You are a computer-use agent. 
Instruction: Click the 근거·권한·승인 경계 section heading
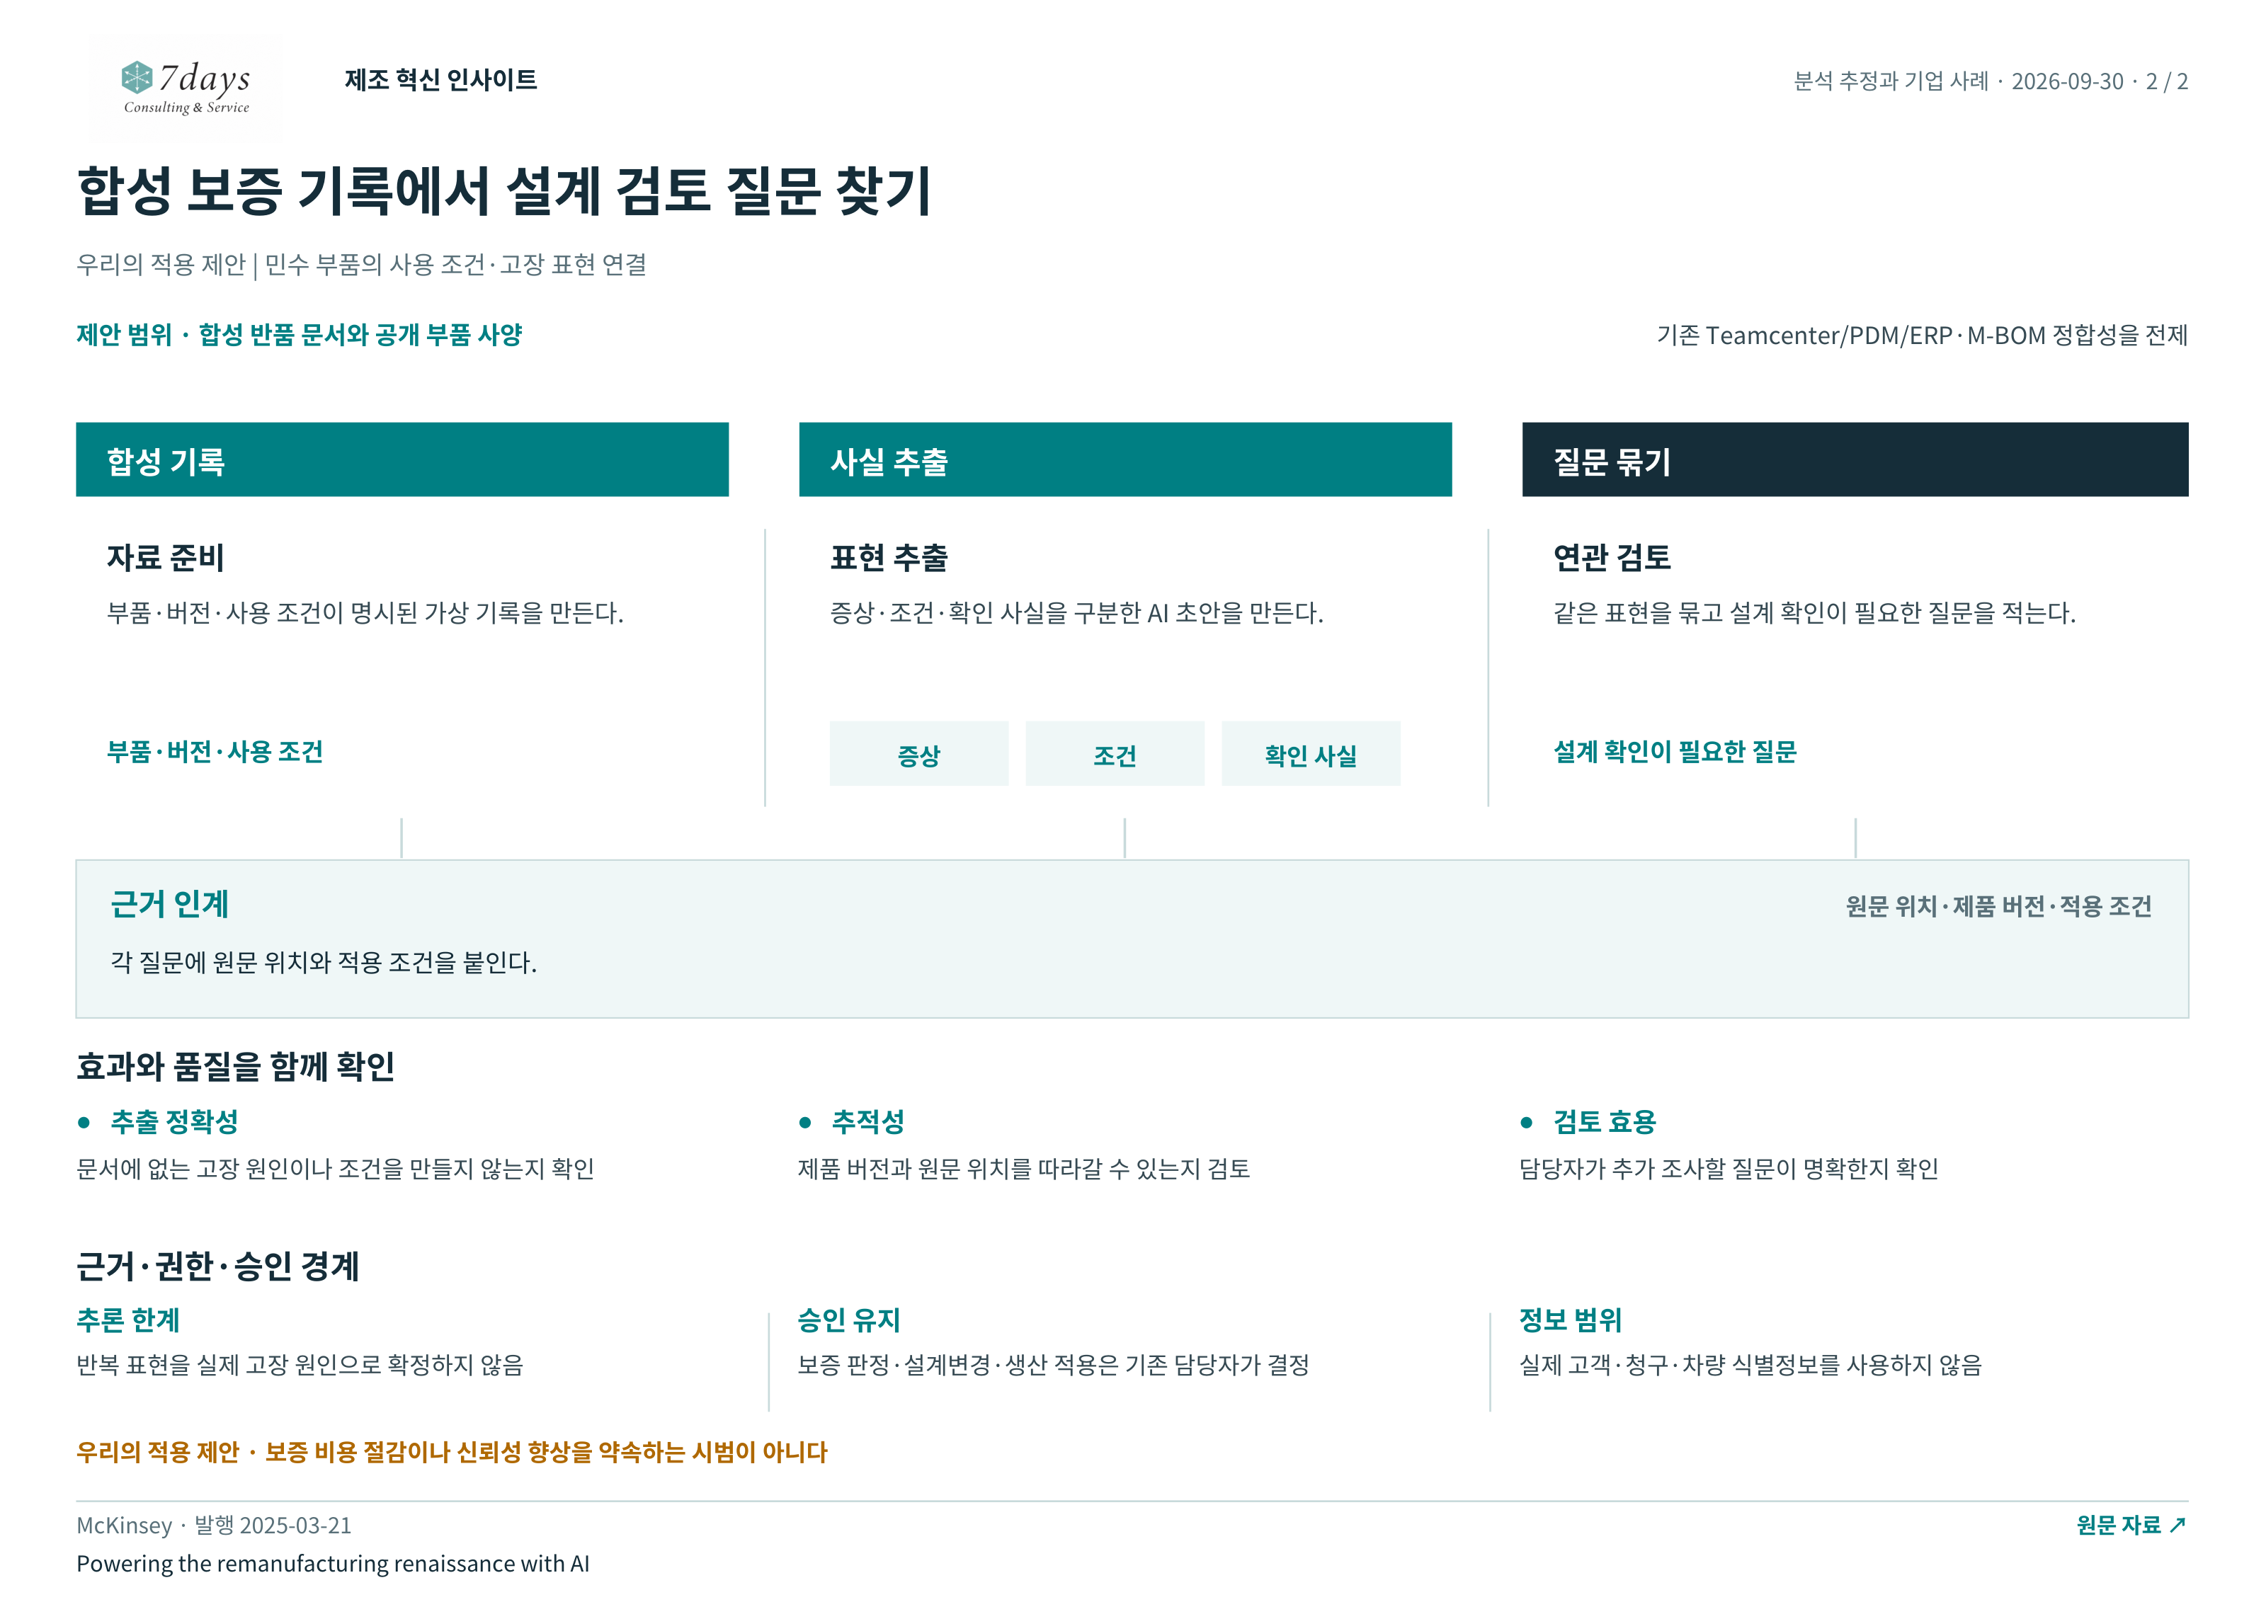click(218, 1266)
